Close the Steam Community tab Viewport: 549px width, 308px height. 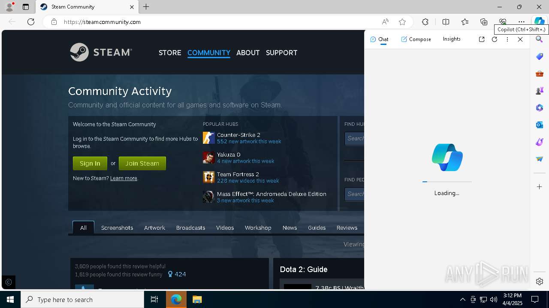click(132, 7)
